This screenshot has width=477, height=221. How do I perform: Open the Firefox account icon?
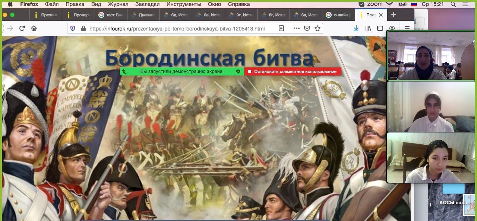392,28
